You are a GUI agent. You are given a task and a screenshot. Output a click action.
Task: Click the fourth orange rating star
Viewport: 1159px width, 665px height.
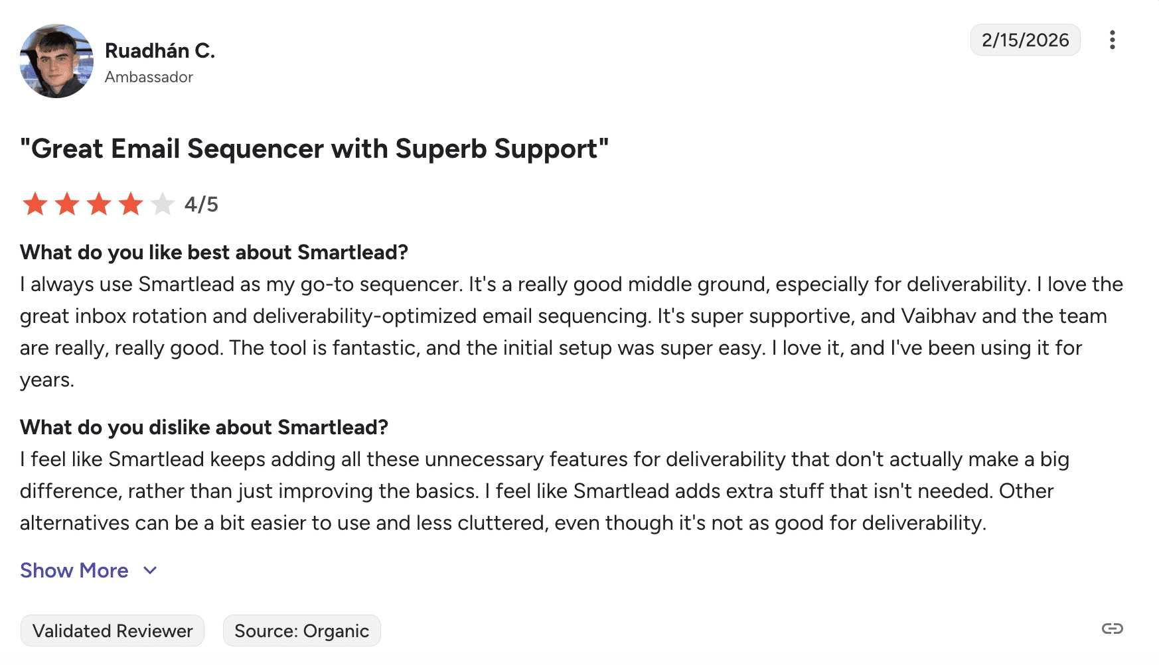pos(131,204)
